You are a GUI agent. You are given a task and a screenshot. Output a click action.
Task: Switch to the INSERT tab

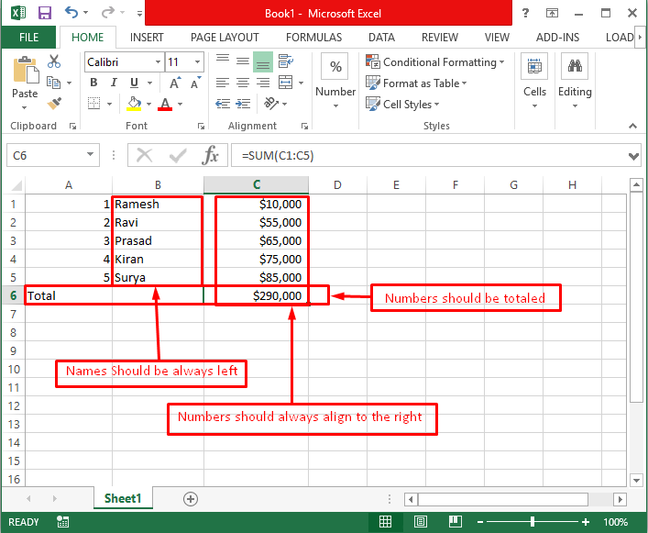(147, 38)
